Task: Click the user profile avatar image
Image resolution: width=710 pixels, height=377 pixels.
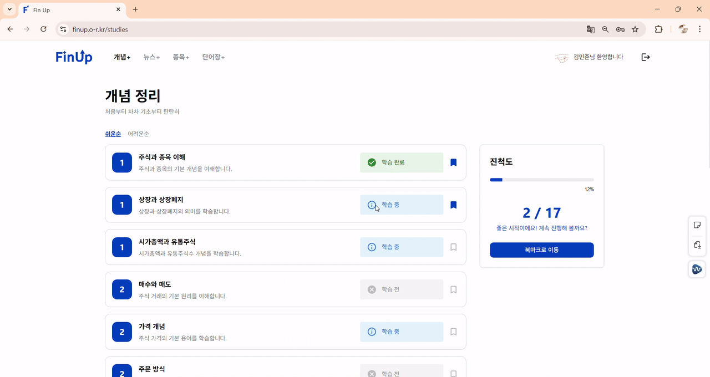Action: (562, 57)
